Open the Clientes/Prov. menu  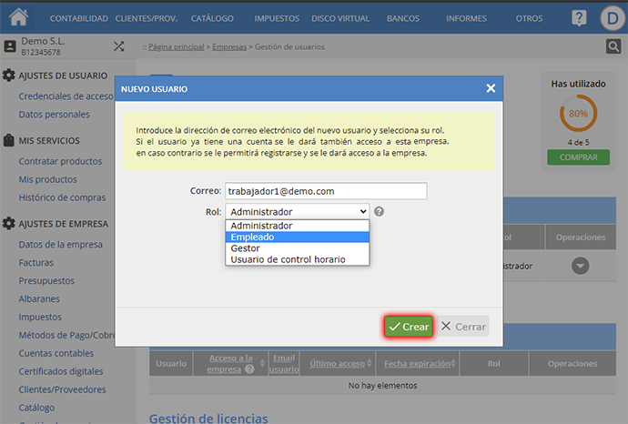pyautogui.click(x=147, y=18)
